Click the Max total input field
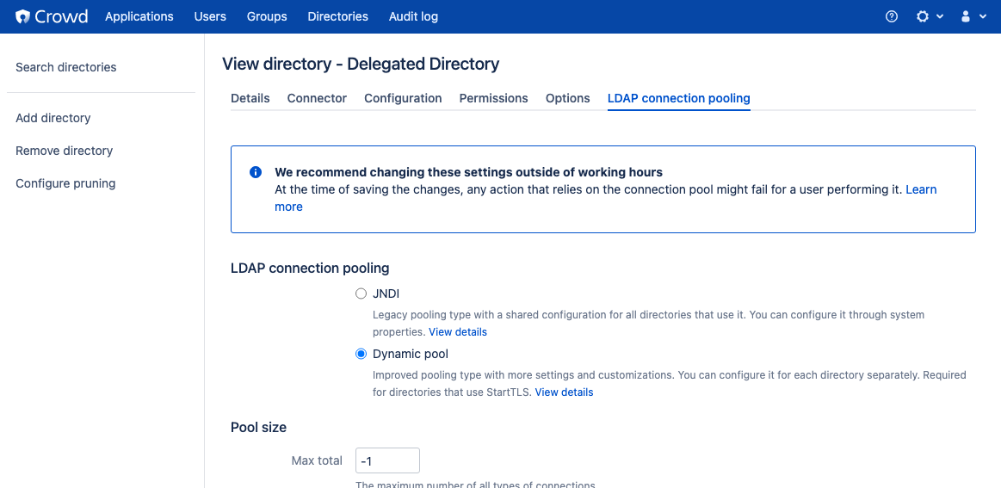This screenshot has width=1001, height=488. (387, 460)
